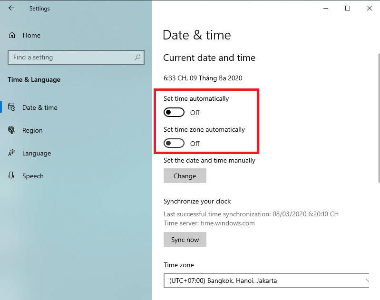Click 'Time server: time.windows.com' text
Screen dimensions: 380x300
(x=209, y=223)
